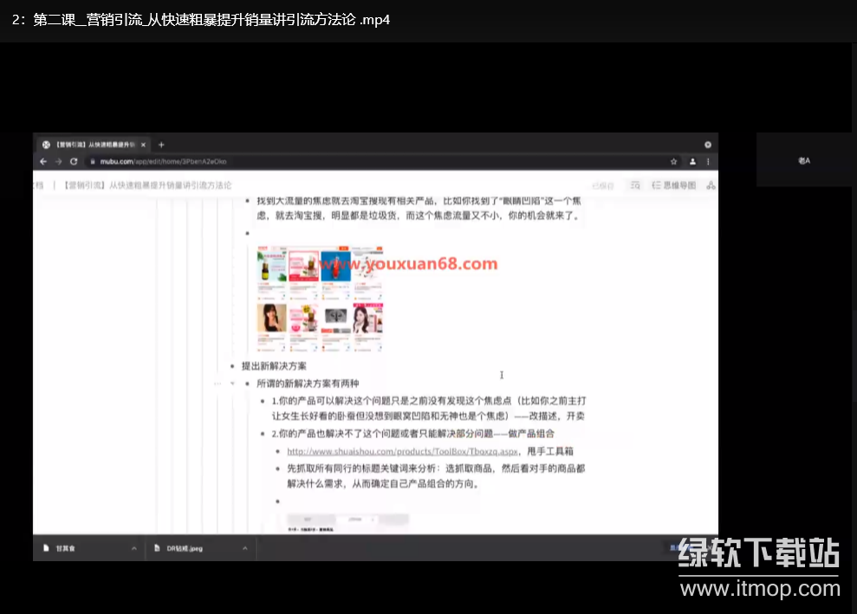The image size is (857, 614).
Task: Click the 提出新解决方案 outline heading
Action: point(274,366)
